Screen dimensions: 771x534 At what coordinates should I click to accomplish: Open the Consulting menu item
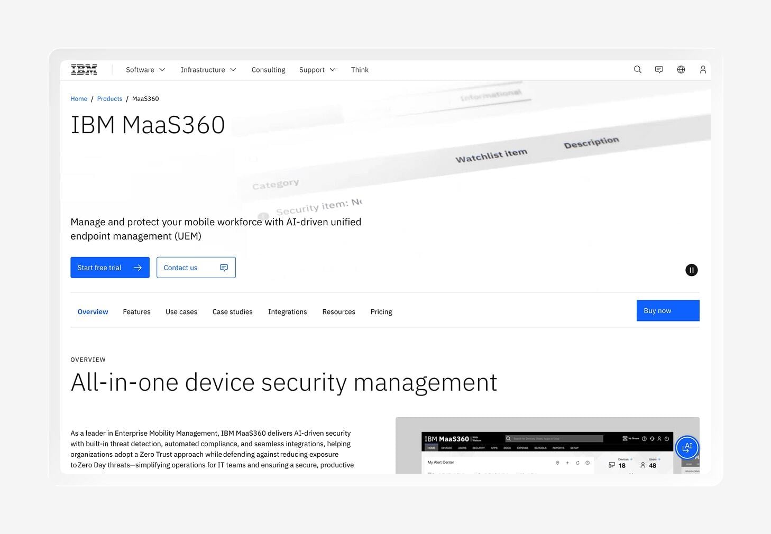(268, 70)
